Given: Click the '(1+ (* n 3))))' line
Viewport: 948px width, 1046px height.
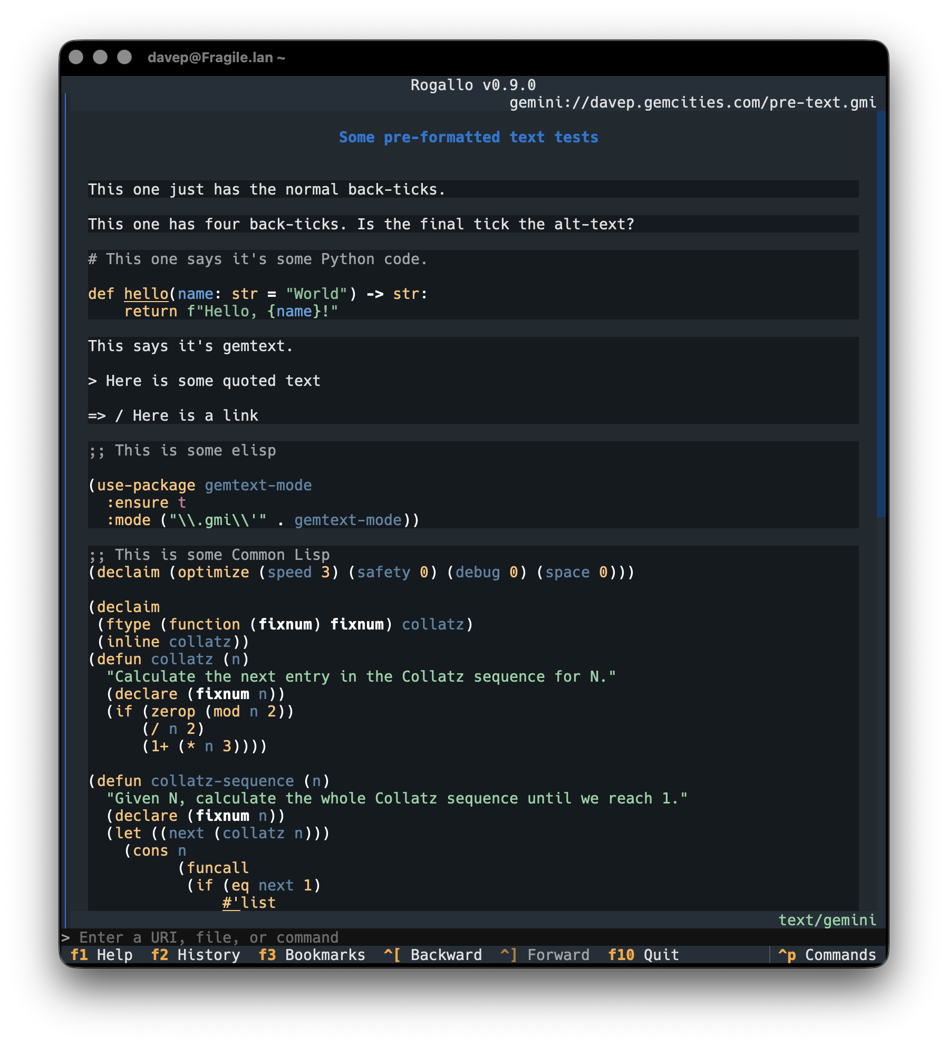Looking at the screenshot, I should click(x=205, y=746).
